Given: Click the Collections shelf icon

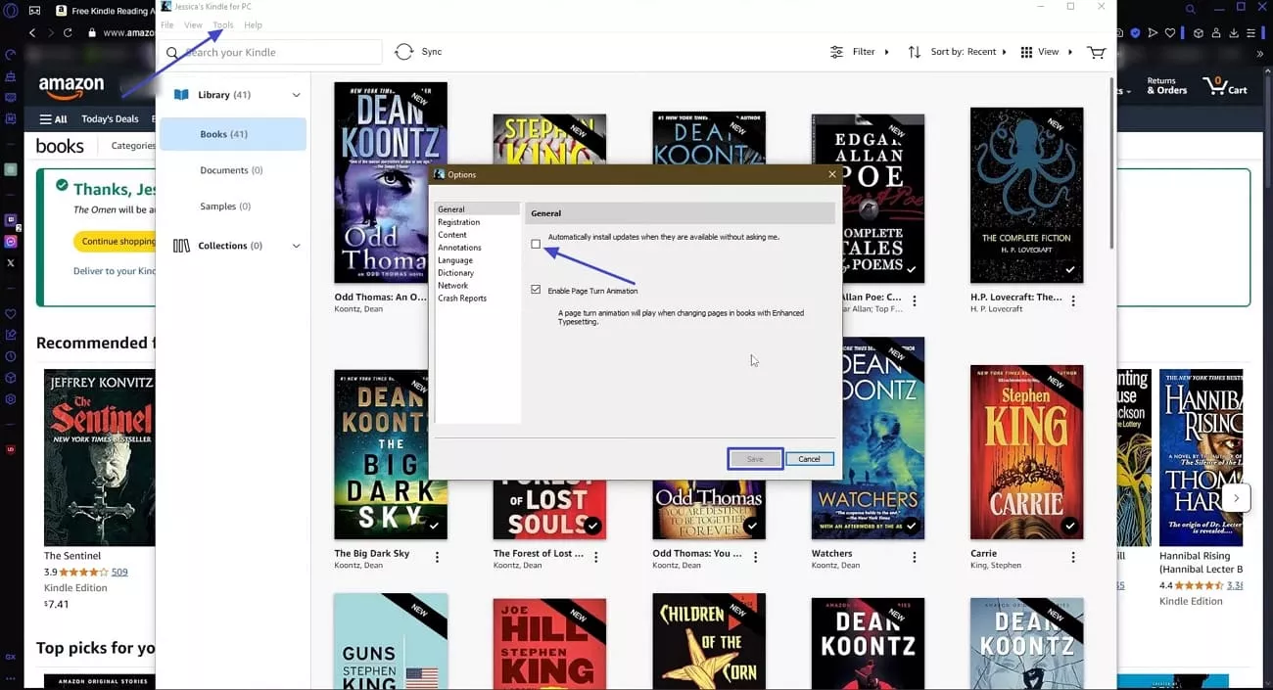Looking at the screenshot, I should (x=181, y=245).
